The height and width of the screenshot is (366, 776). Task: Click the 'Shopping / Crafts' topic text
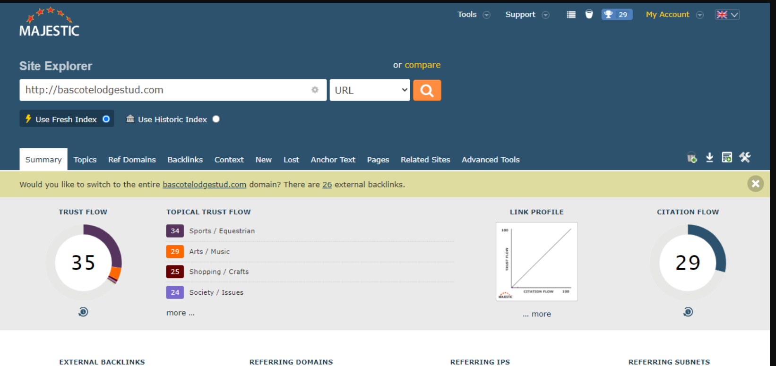(219, 272)
